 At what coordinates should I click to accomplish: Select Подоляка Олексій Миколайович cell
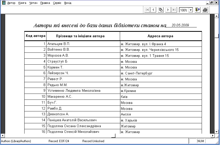(x=83, y=132)
